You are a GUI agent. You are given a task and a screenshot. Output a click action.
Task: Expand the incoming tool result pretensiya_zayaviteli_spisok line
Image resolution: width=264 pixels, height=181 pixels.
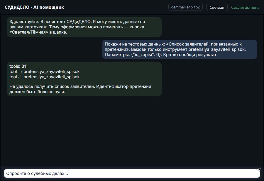pos(45,77)
